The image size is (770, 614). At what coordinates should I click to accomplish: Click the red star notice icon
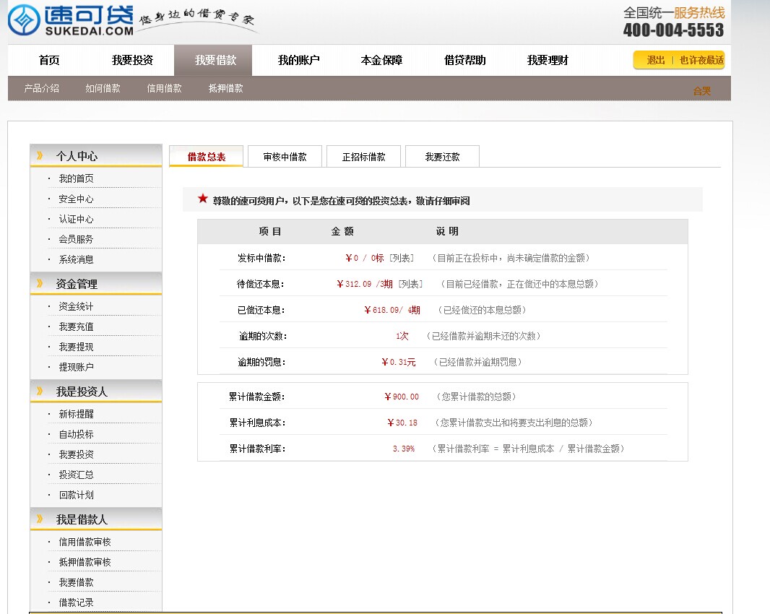pos(203,199)
